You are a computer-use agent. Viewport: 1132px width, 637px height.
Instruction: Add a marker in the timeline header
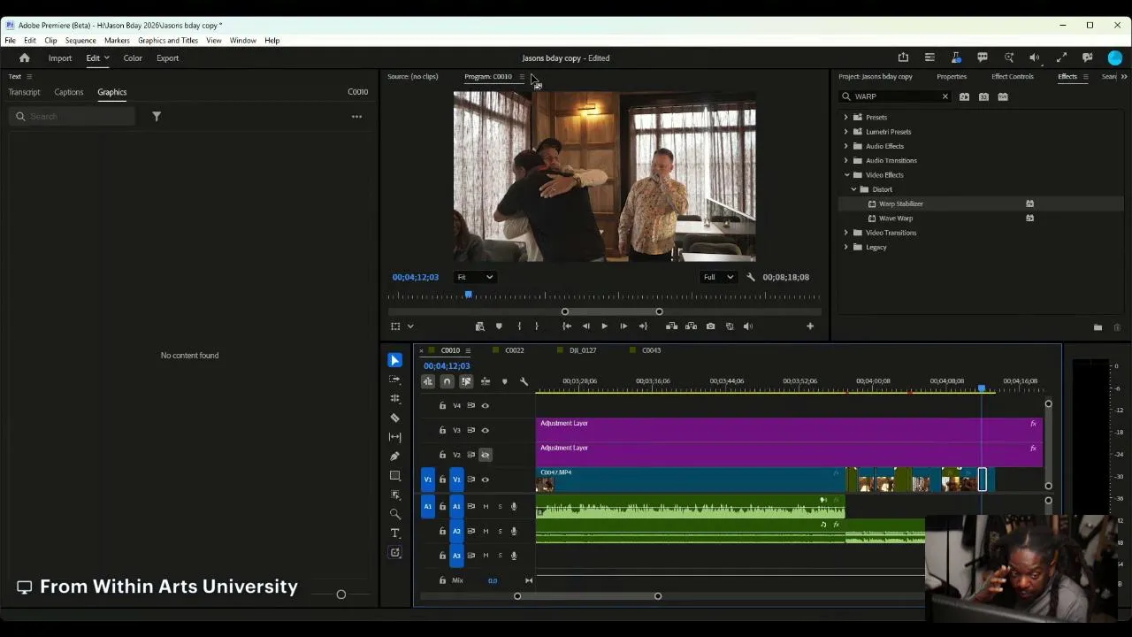coord(504,381)
